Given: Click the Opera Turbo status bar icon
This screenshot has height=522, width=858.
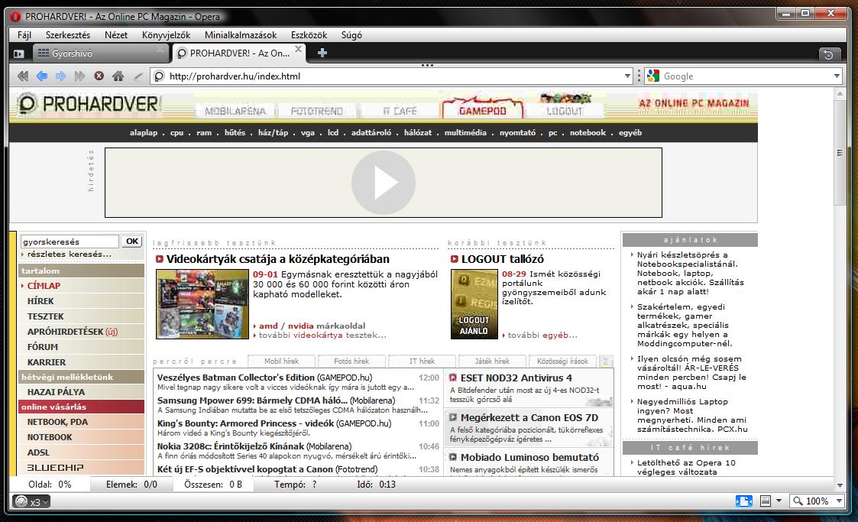Looking at the screenshot, I should click(x=31, y=501).
